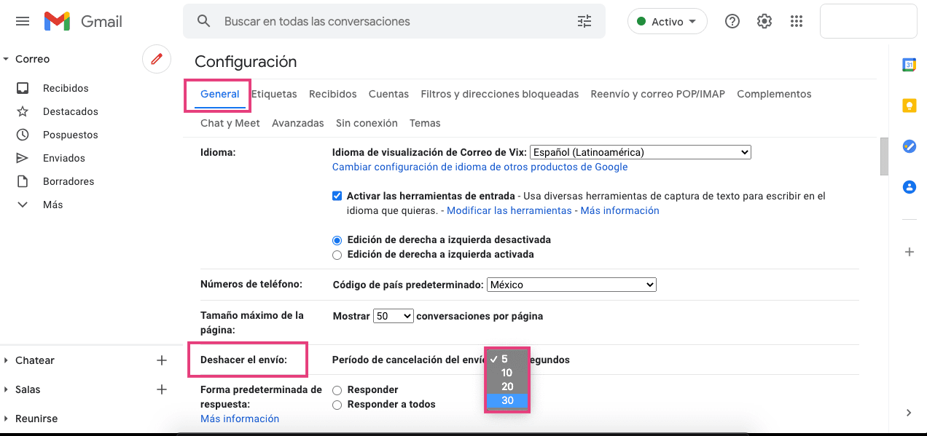Image resolution: width=927 pixels, height=436 pixels.
Task: Open the Activo status dropdown
Action: click(x=667, y=22)
